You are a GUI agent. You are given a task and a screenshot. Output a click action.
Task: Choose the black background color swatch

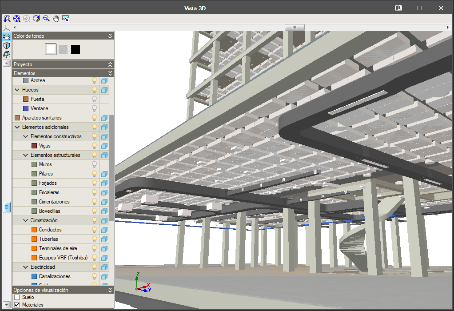click(75, 49)
